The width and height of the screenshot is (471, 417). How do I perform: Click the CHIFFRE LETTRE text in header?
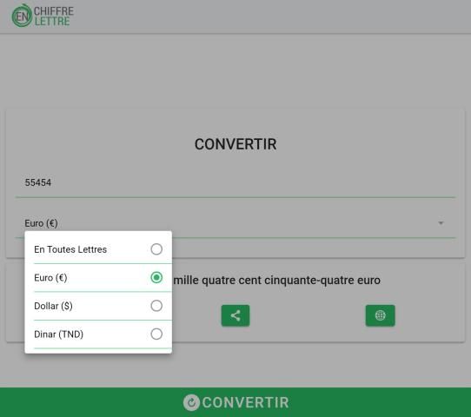click(x=54, y=17)
